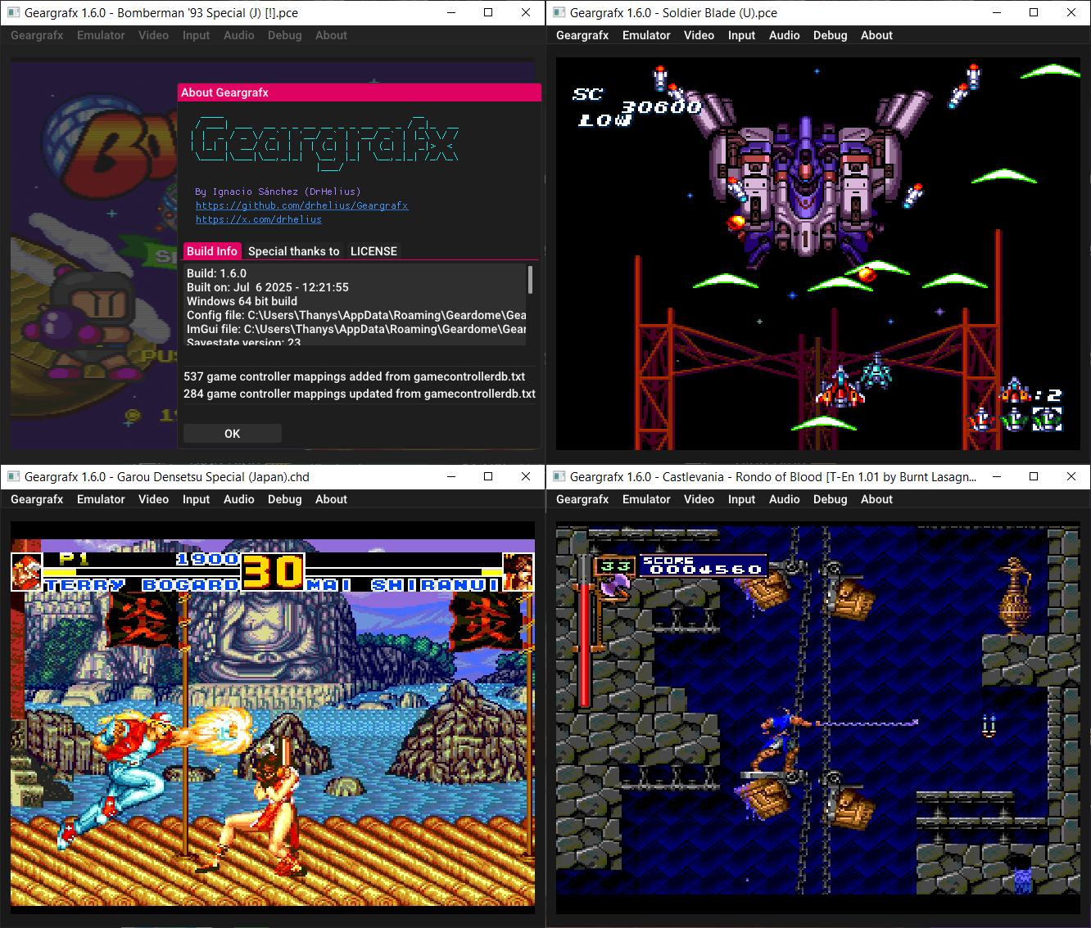The image size is (1091, 928).
Task: Click the 'Build: 1.6.0' text line
Action: point(216,273)
